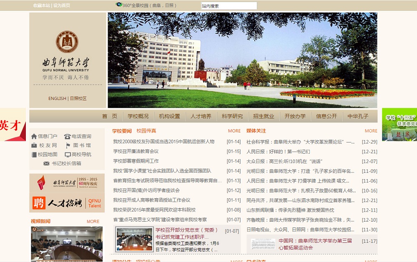Image resolution: width=417 pixels, height=262 pixels.
Task: Open media item 社会科学报 大学改革发展论坛
Action: coord(301,142)
